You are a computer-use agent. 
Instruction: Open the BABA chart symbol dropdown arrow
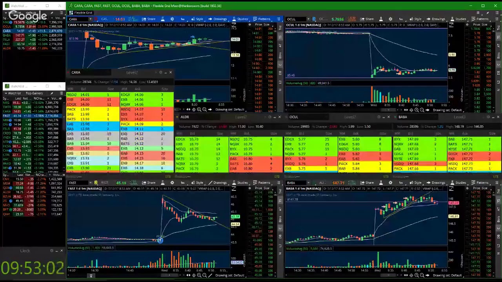click(x=308, y=183)
